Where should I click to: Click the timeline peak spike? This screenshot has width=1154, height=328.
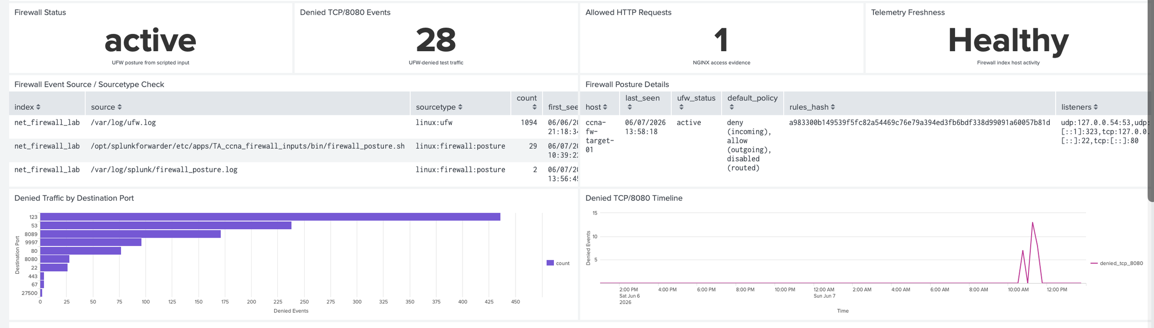point(1033,223)
